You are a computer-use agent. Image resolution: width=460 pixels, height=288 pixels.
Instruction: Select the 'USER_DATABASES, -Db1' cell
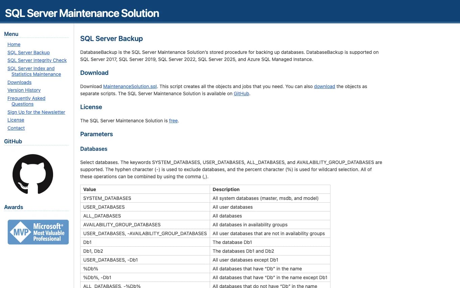[145, 260]
